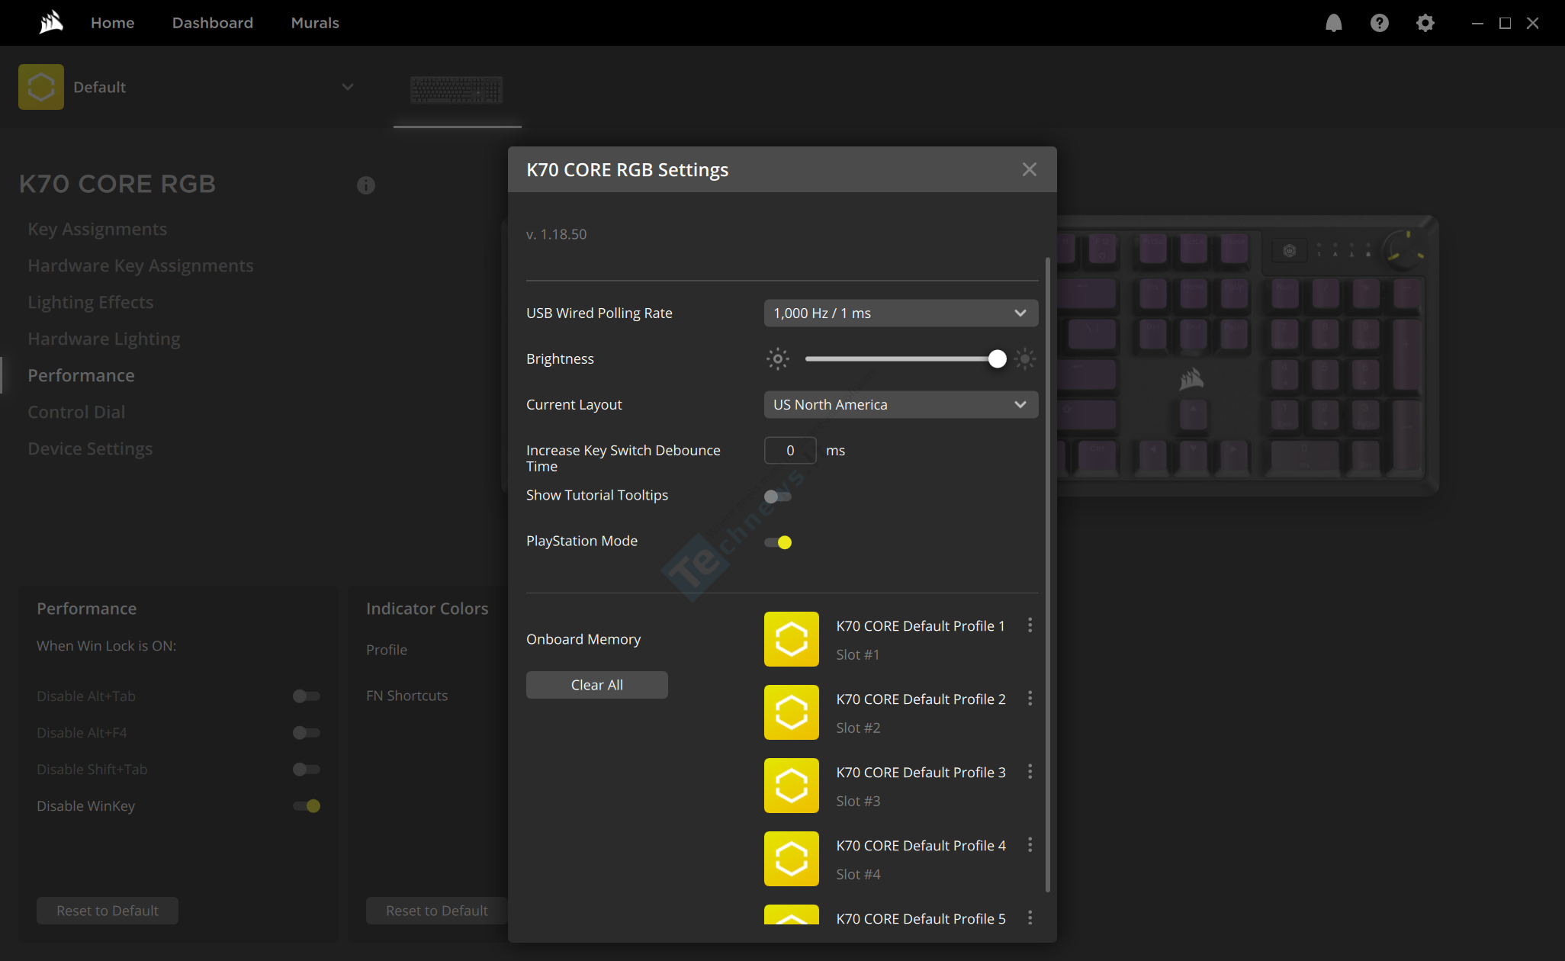Toggle Disable Alt+Tab switch

coord(307,696)
